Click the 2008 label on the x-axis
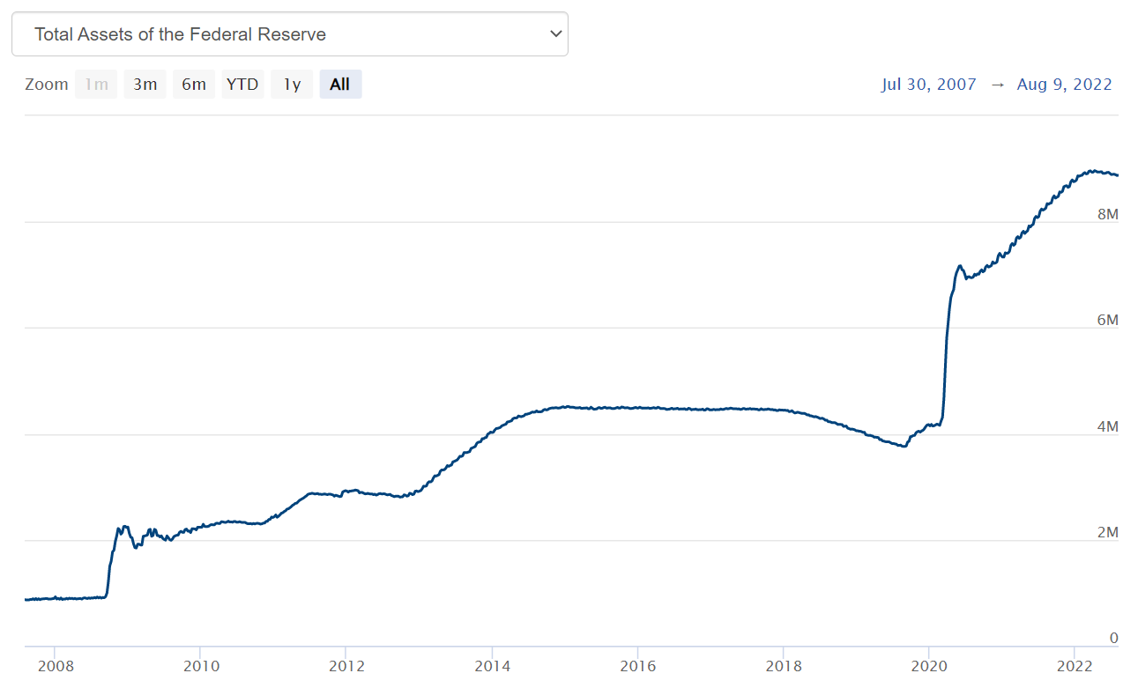 tap(56, 667)
